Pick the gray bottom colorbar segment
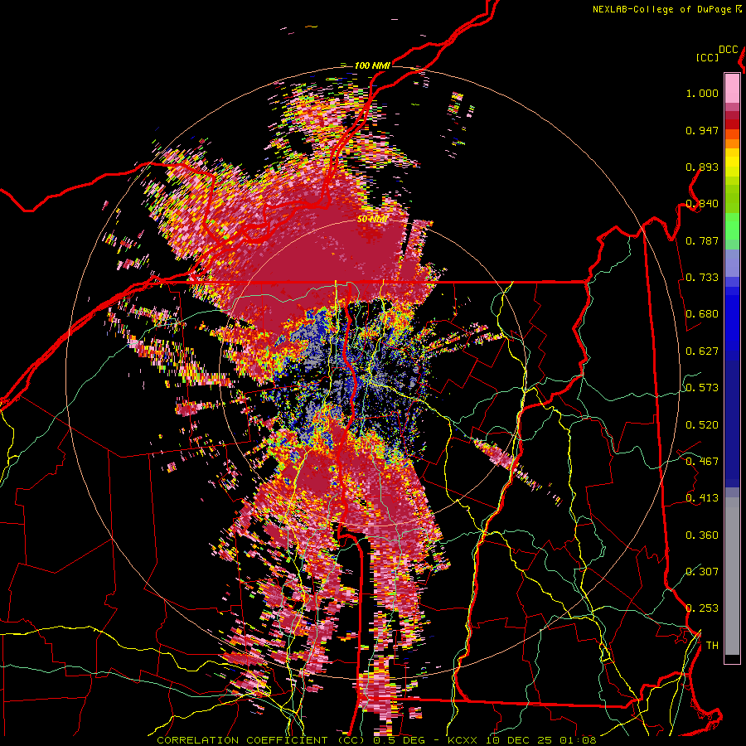 (x=732, y=576)
